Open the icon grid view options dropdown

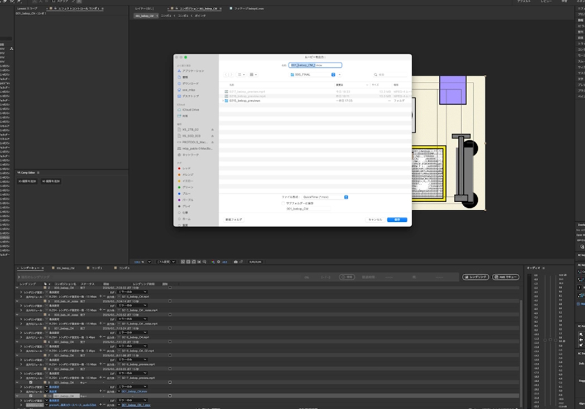point(253,74)
